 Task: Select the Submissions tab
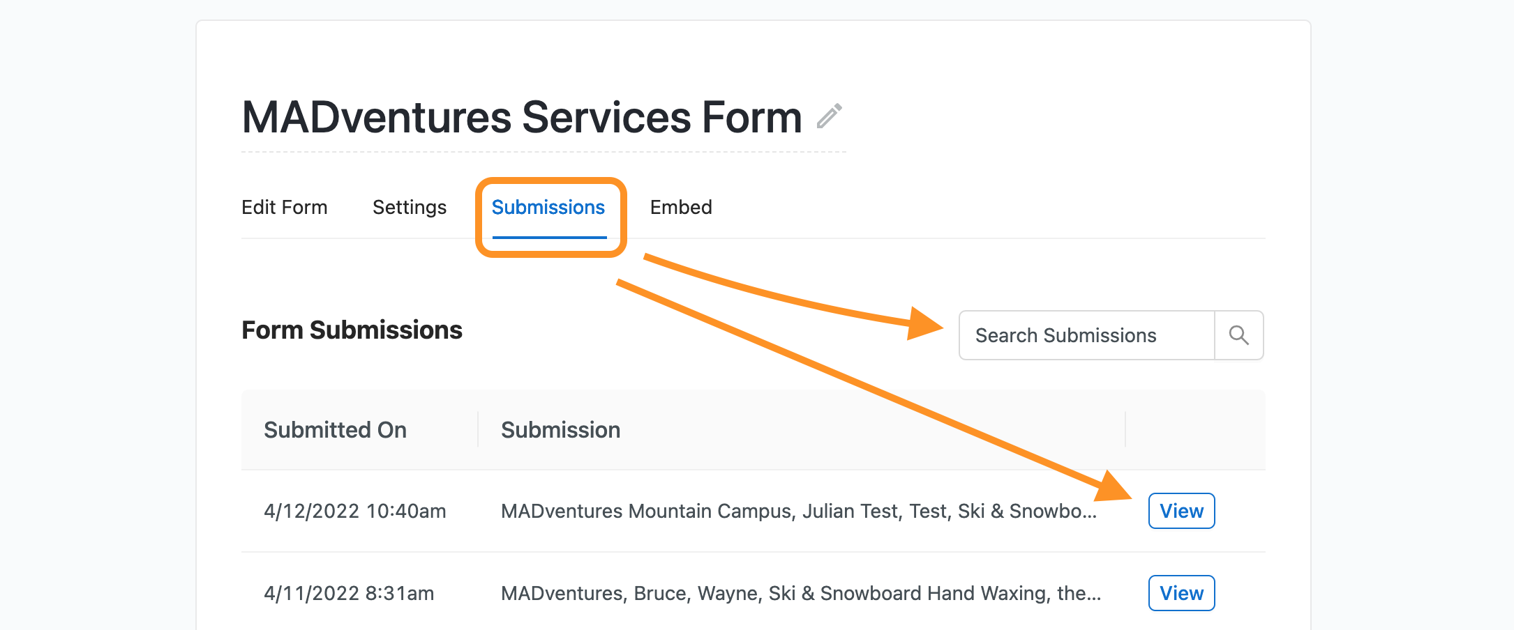point(548,207)
